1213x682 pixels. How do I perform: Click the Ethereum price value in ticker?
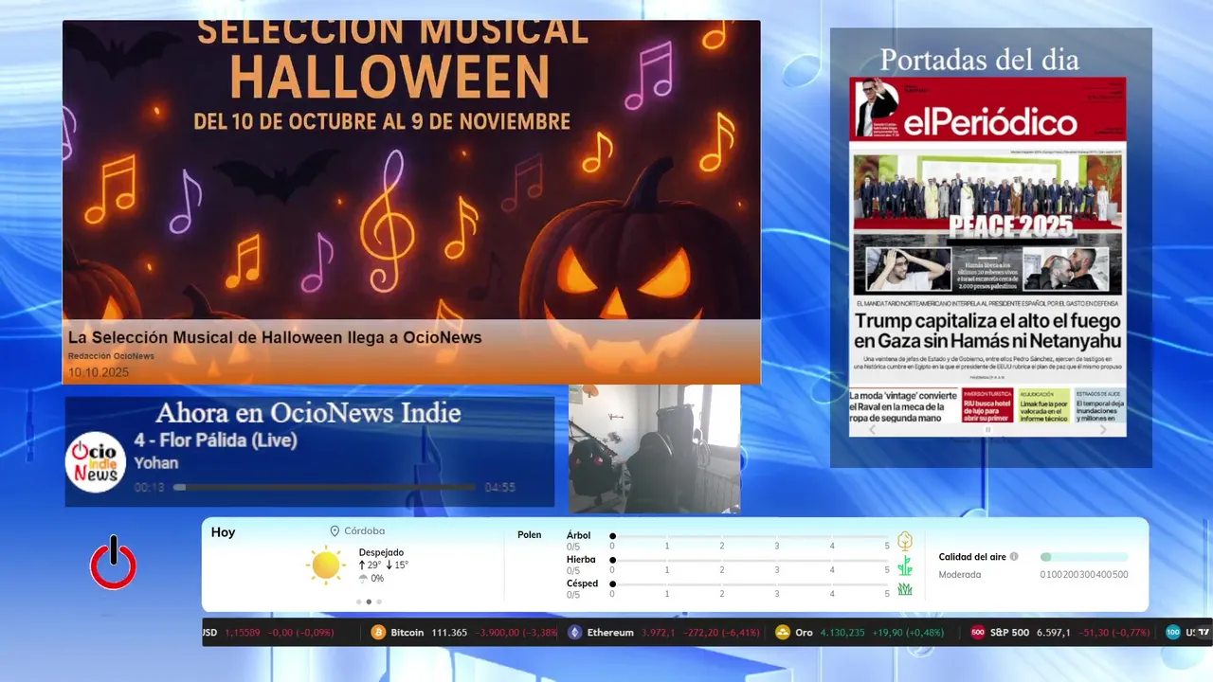point(659,633)
